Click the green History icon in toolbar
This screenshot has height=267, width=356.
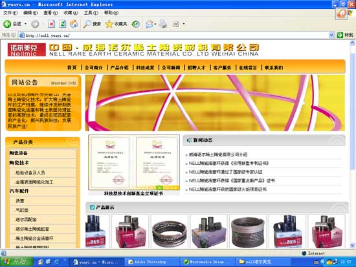[135, 24]
